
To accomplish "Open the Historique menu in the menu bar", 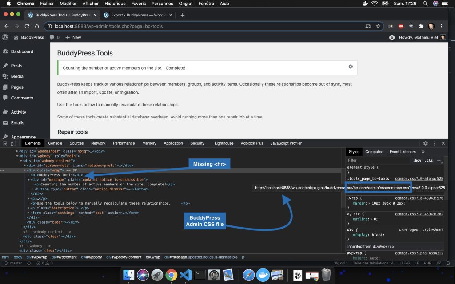I will (x=115, y=4).
